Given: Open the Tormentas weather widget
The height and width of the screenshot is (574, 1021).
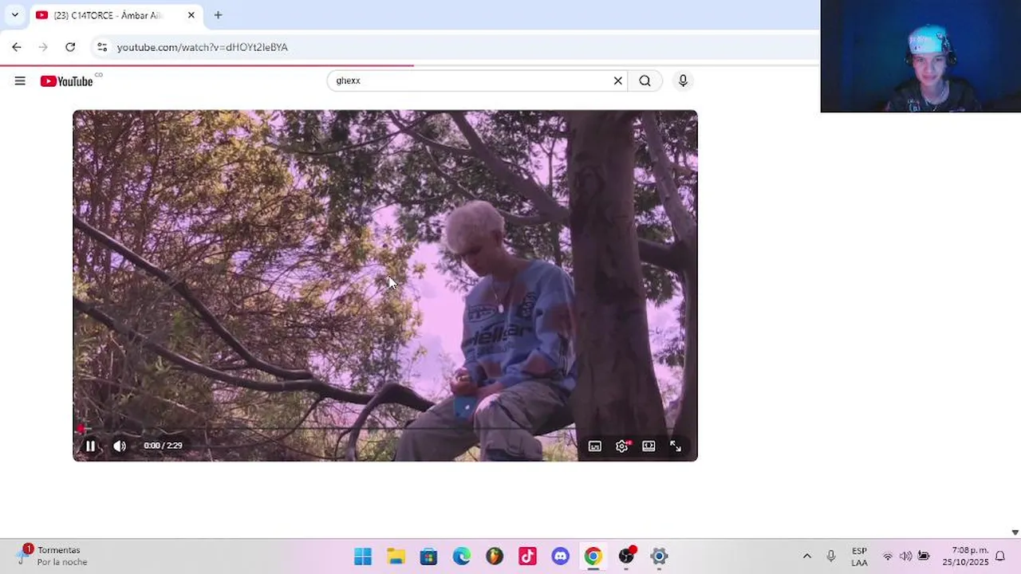Looking at the screenshot, I should coord(52,556).
